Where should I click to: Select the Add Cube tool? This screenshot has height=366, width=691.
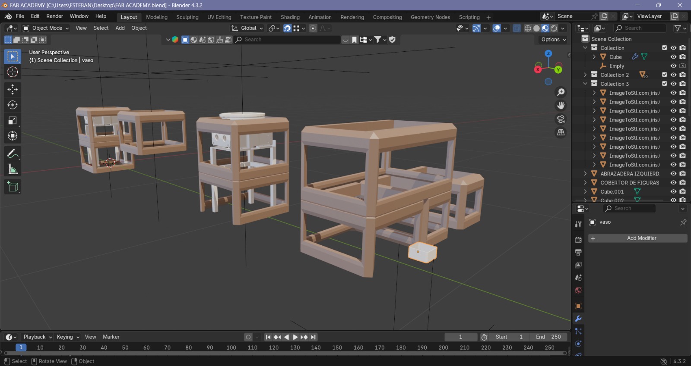coord(13,187)
